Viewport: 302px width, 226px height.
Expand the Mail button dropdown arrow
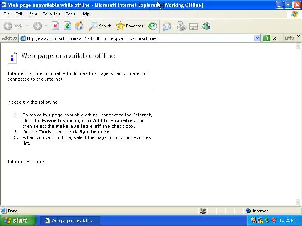[x=173, y=26]
